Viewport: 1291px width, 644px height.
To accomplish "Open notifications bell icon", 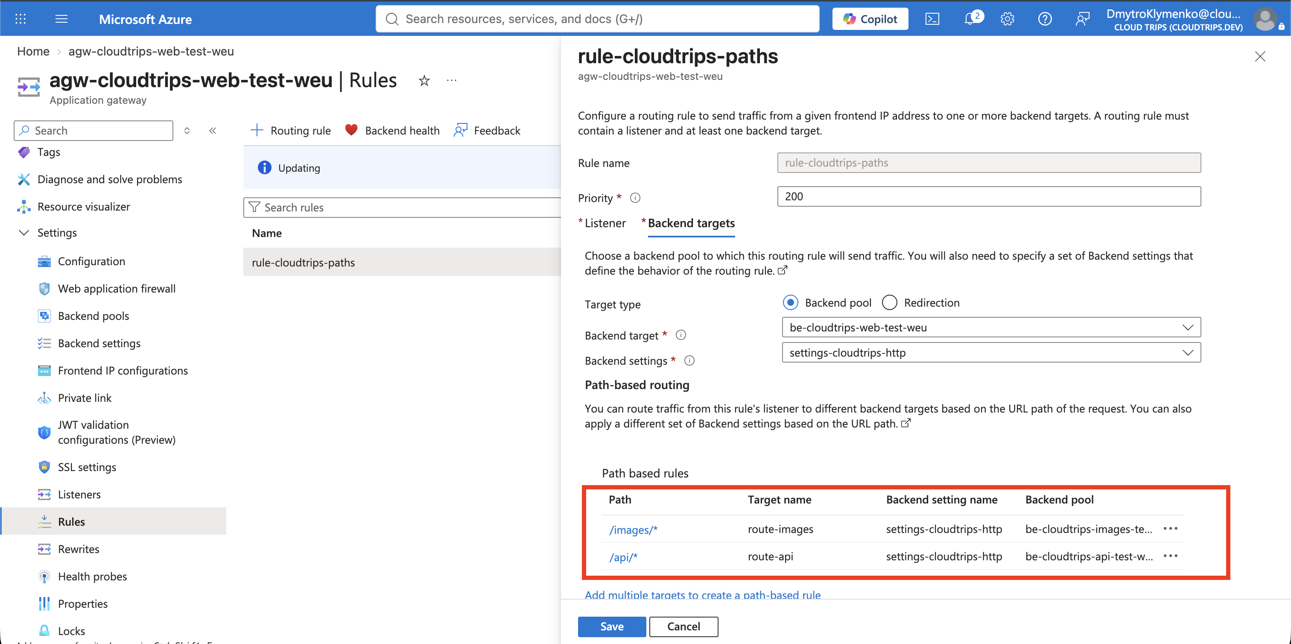I will 971,19.
